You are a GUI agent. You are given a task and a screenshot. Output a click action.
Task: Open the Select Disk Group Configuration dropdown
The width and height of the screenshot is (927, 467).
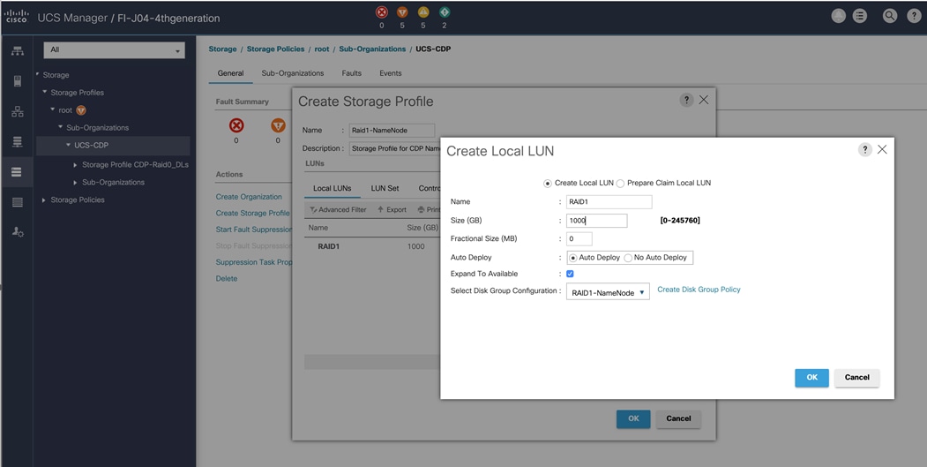[608, 292]
